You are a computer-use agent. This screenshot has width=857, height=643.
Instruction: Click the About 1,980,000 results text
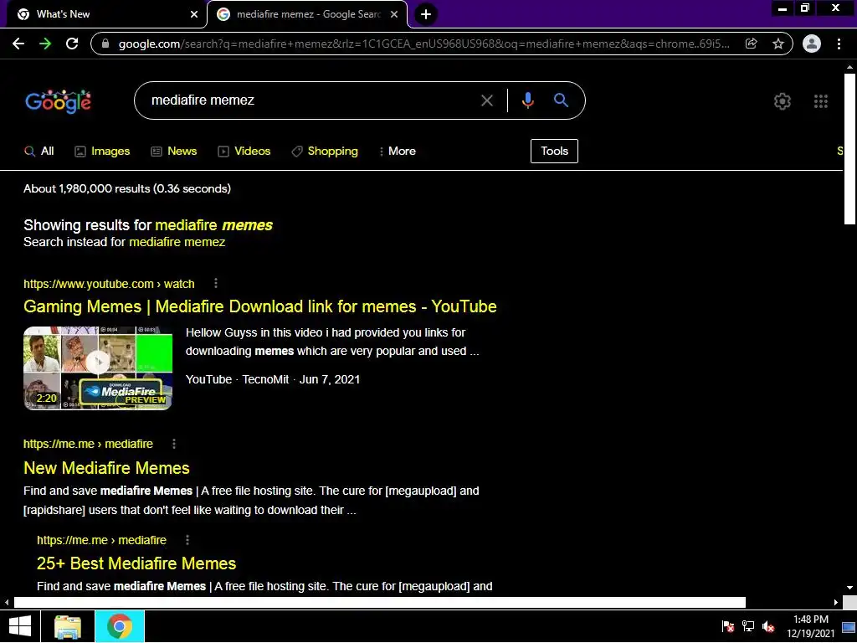[127, 188]
